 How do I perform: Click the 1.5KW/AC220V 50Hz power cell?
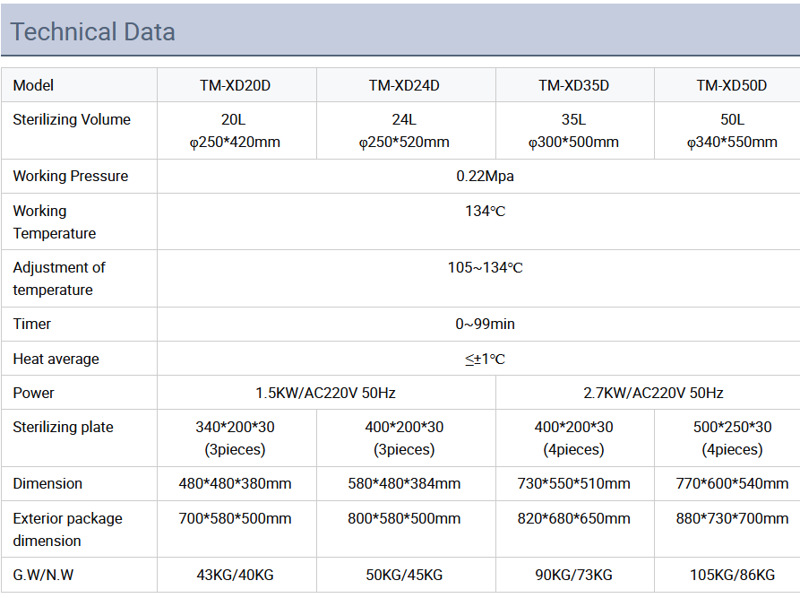click(325, 393)
